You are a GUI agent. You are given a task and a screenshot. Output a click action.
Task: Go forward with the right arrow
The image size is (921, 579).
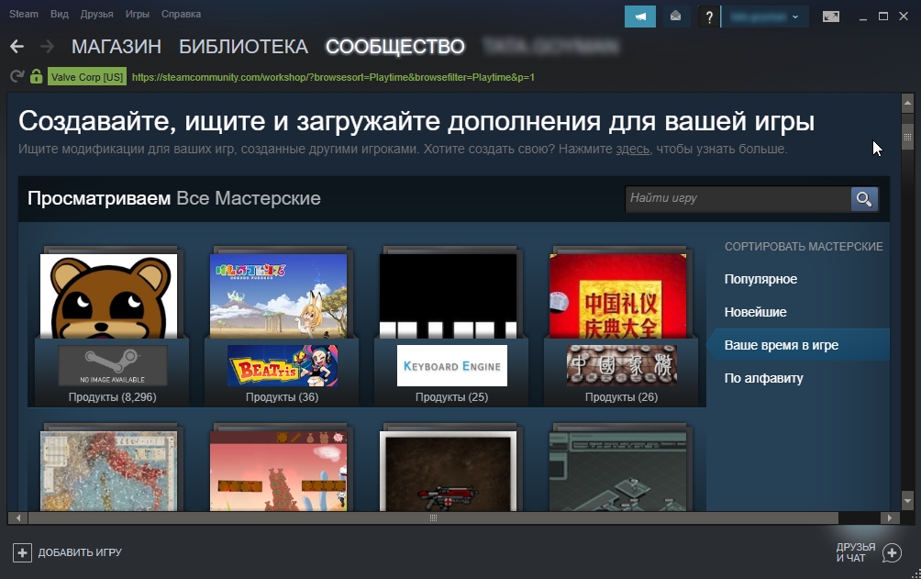(47, 47)
